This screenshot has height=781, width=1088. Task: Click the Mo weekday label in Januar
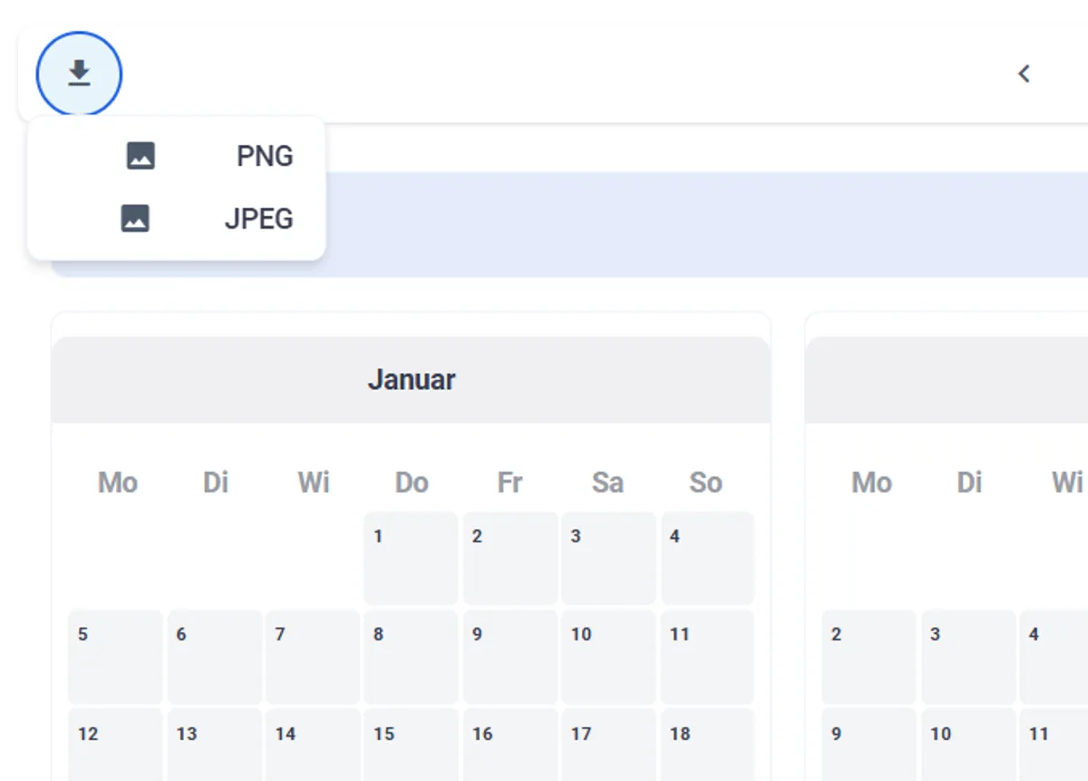[117, 482]
